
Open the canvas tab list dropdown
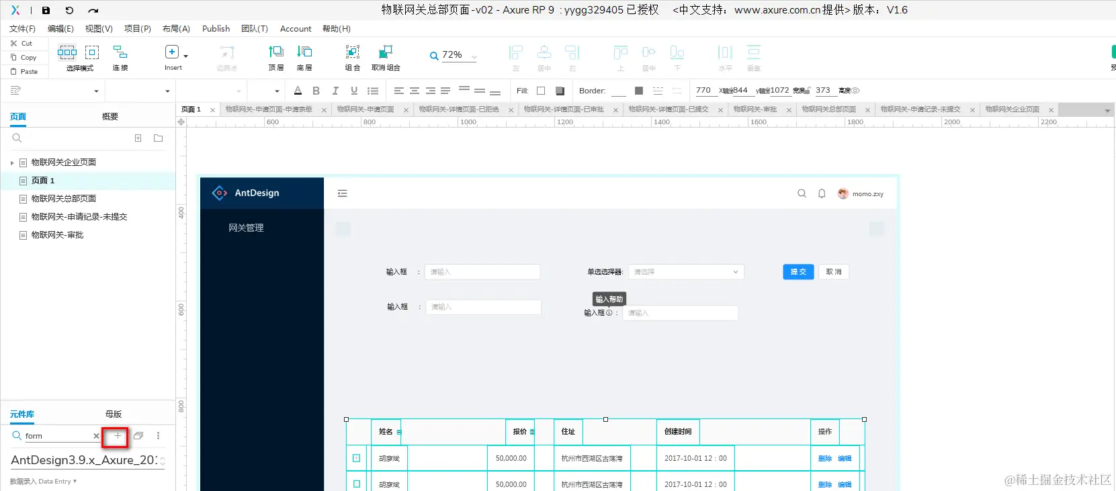tap(1107, 110)
